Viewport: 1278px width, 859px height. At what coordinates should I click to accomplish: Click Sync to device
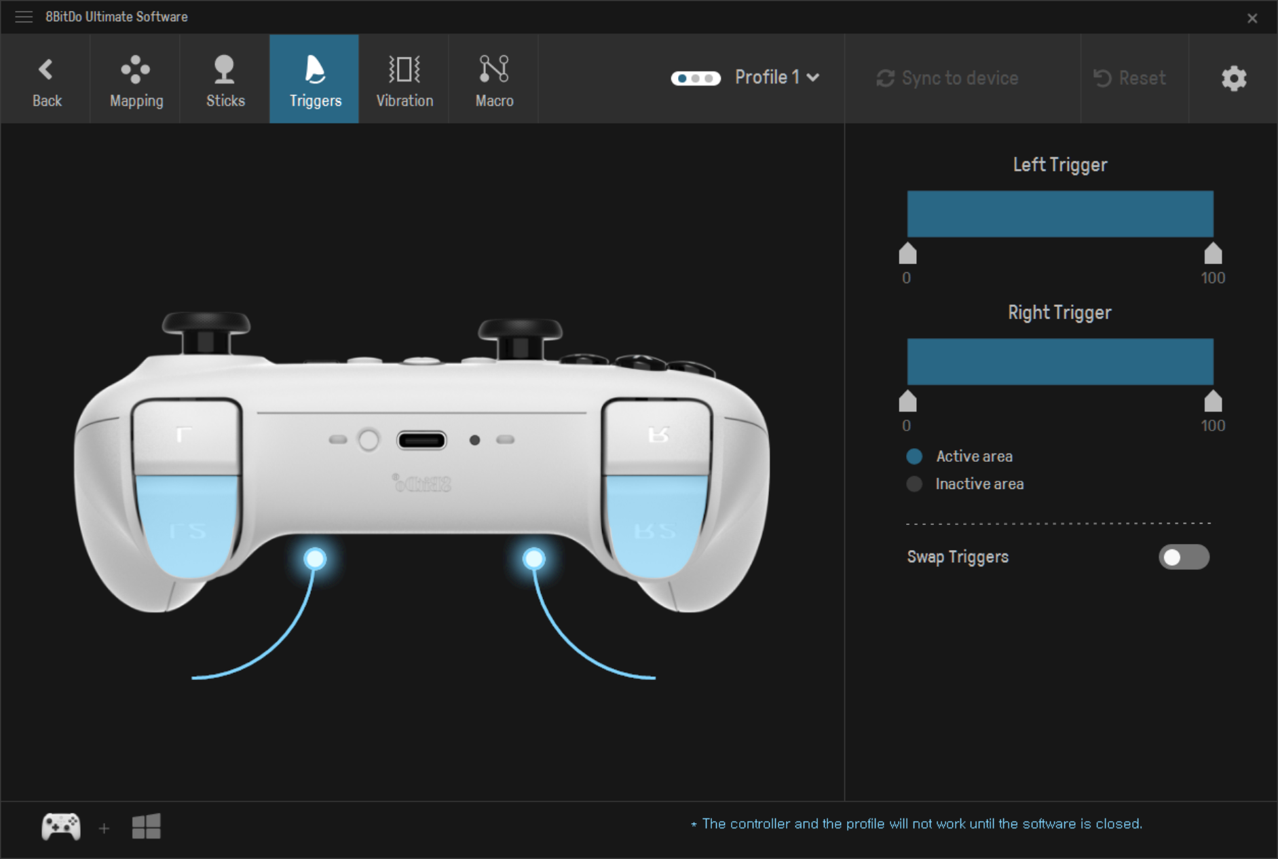(x=947, y=78)
